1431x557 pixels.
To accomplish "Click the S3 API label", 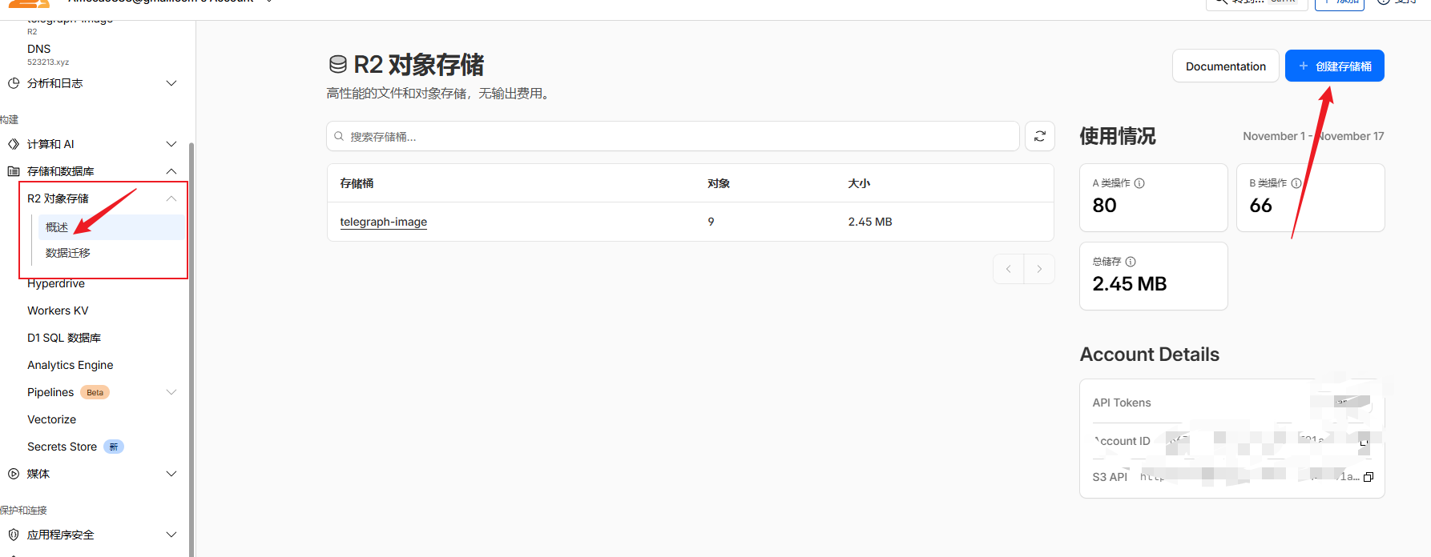I will click(x=1110, y=477).
